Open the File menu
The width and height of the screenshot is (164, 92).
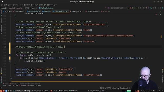(x=2, y=5)
